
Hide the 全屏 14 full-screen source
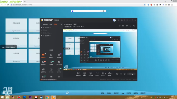(41, 36)
